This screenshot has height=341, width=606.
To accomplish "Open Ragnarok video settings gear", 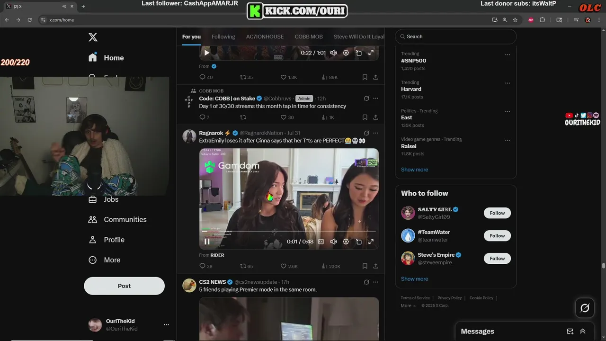I will [x=346, y=242].
